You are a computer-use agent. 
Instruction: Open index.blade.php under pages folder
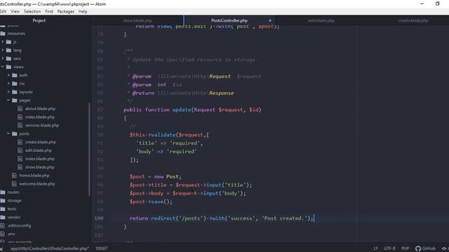click(40, 117)
